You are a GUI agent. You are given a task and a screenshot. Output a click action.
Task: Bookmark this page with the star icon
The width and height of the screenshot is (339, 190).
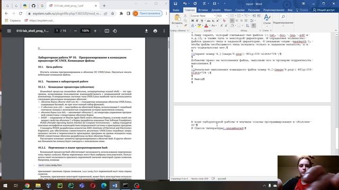tap(113, 13)
